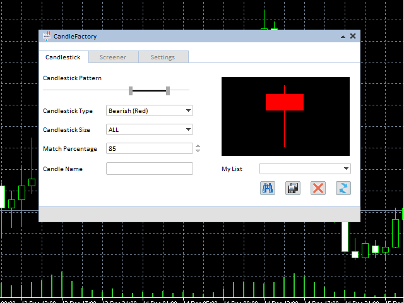The image size is (404, 303).
Task: Click the right handle of pattern slider
Action: coord(168,91)
